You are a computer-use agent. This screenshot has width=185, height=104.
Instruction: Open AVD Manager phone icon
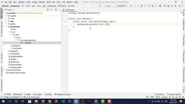pos(172,6)
